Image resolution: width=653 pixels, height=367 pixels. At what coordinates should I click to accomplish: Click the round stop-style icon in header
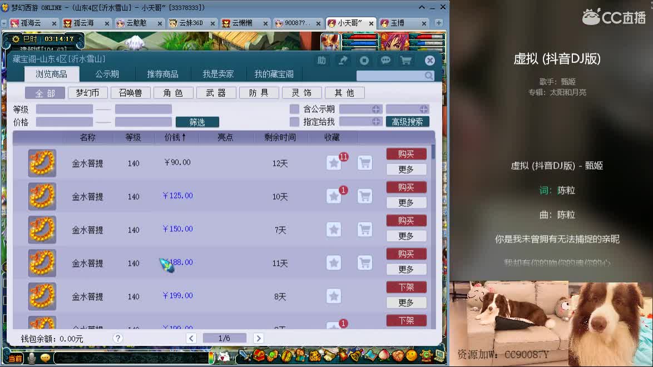click(x=364, y=61)
